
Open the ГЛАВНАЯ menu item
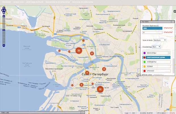pyautogui.click(x=7, y=2)
